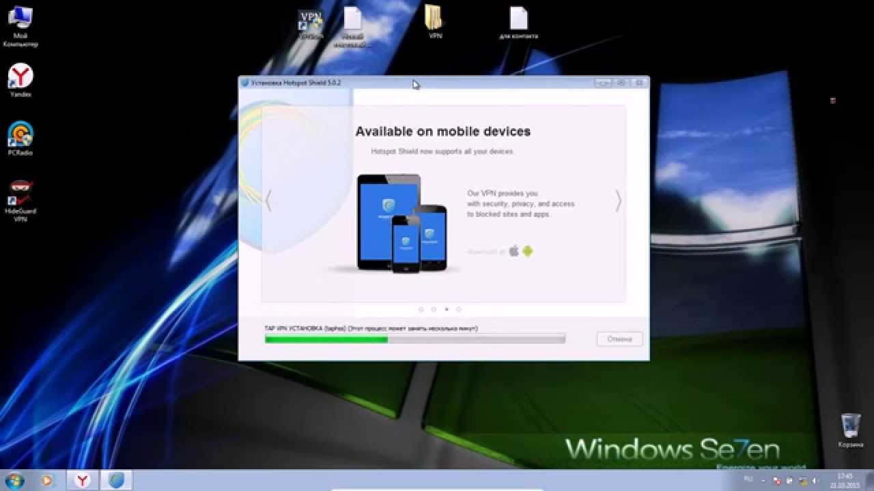Select the fourth slide indicator dot
The image size is (874, 491).
tap(459, 309)
